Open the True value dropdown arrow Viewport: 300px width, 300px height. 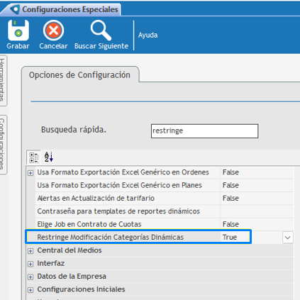pyautogui.click(x=288, y=238)
